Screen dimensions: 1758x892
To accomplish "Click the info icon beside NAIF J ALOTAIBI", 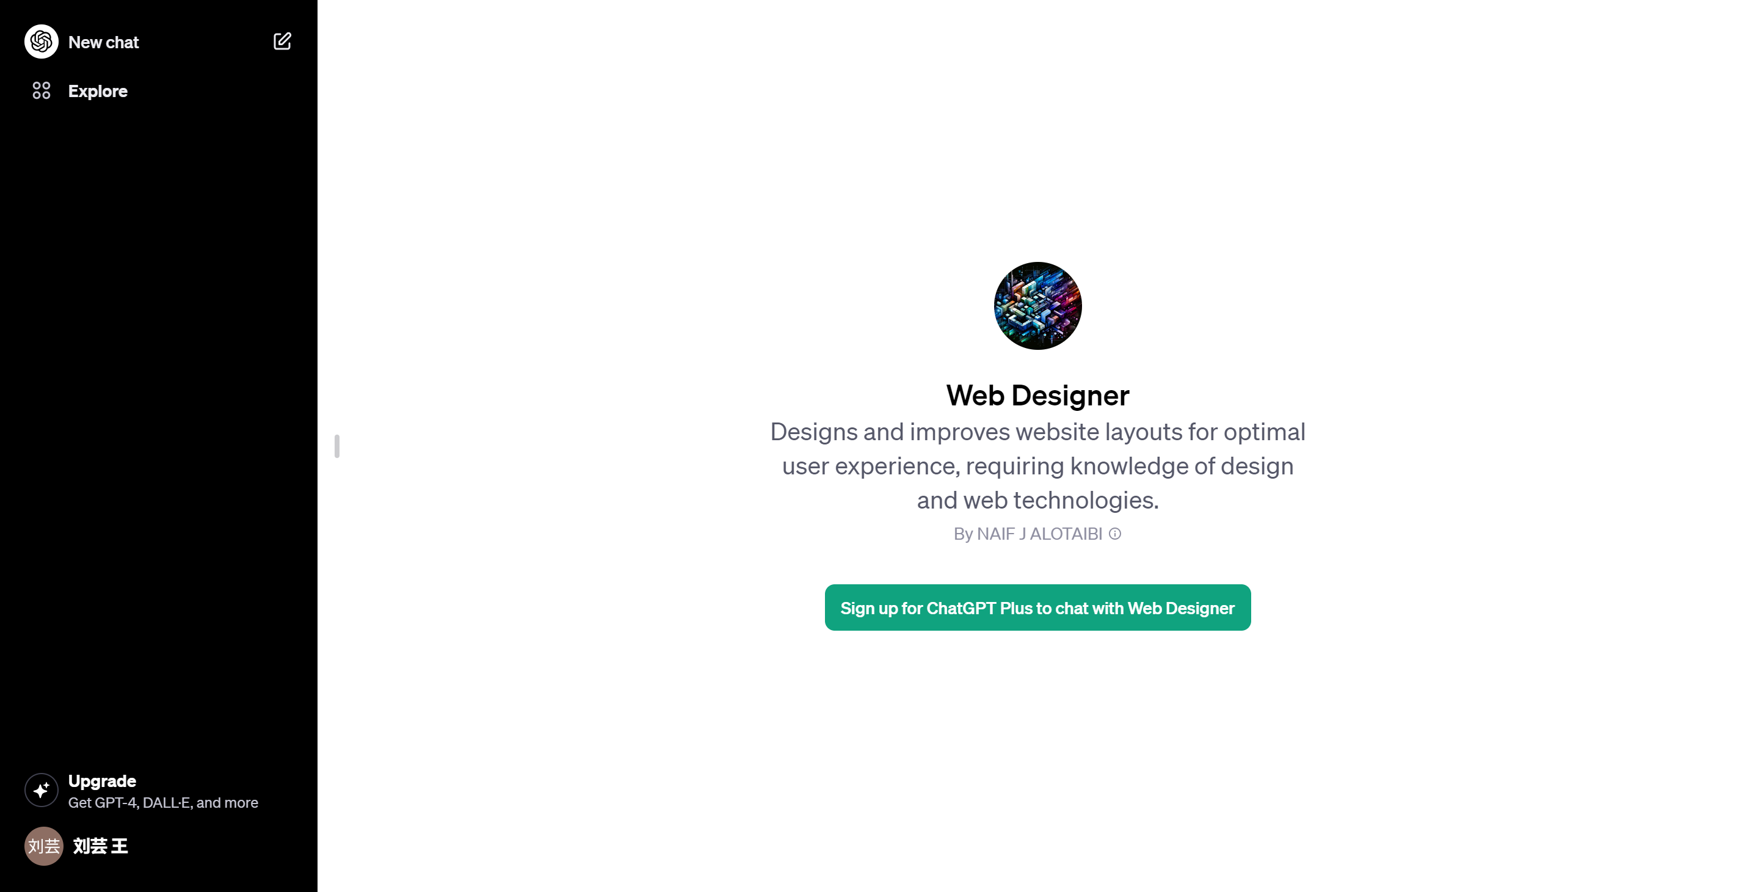I will [1114, 534].
